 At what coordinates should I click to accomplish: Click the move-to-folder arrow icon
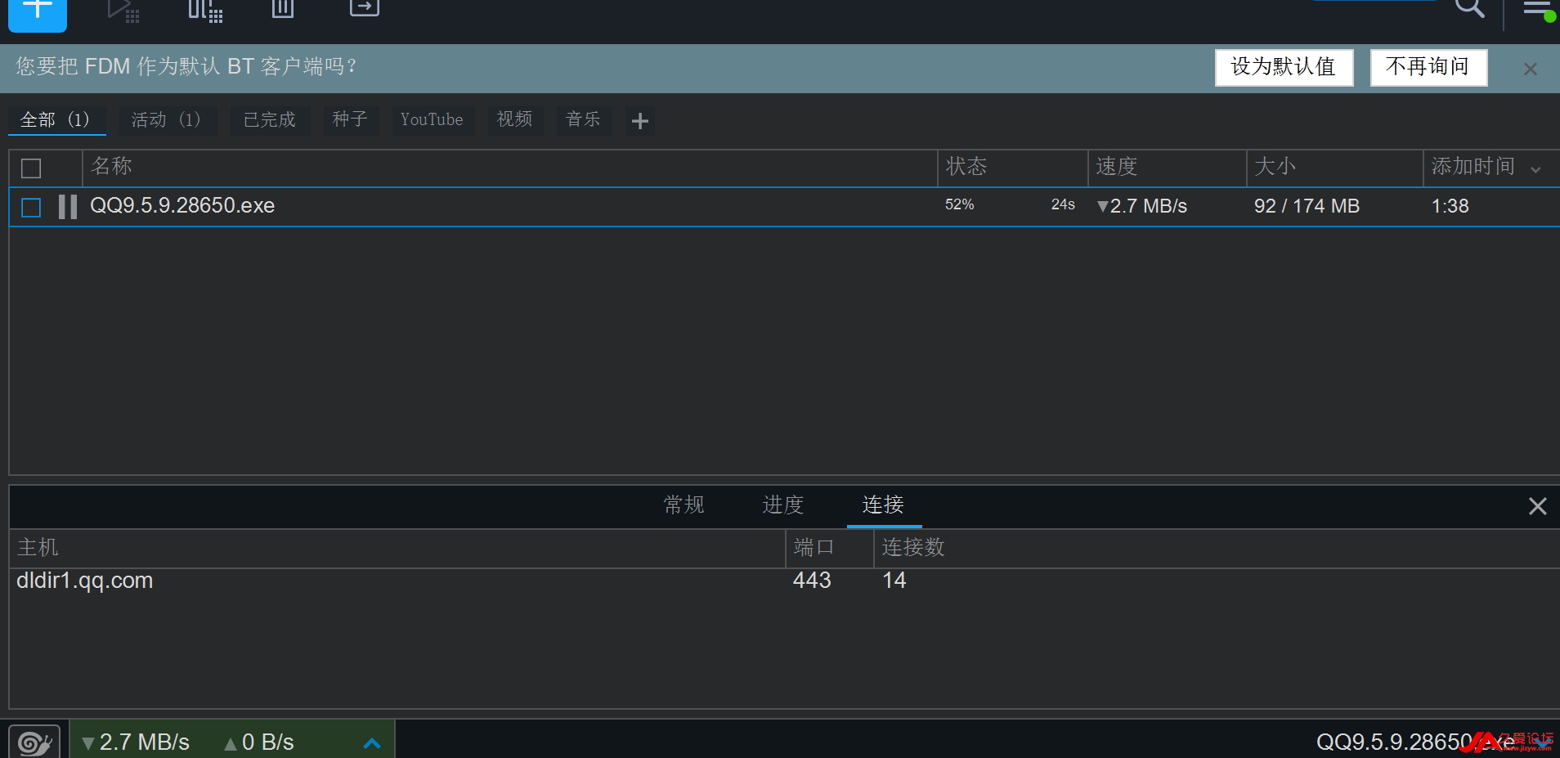pos(364,7)
